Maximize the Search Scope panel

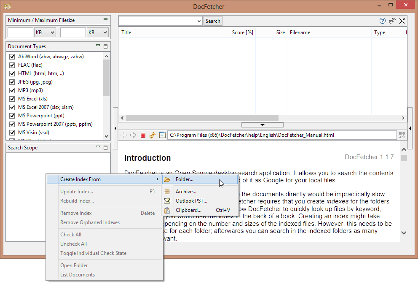coord(106,148)
